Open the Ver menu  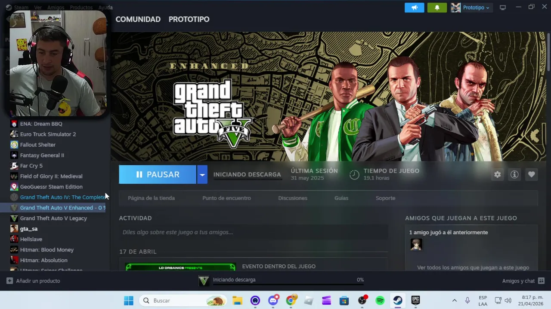click(x=38, y=7)
